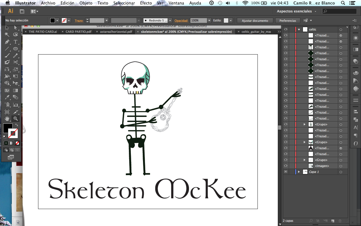361x226 pixels.
Task: Select the Eyedropper tool
Action: pos(7,97)
